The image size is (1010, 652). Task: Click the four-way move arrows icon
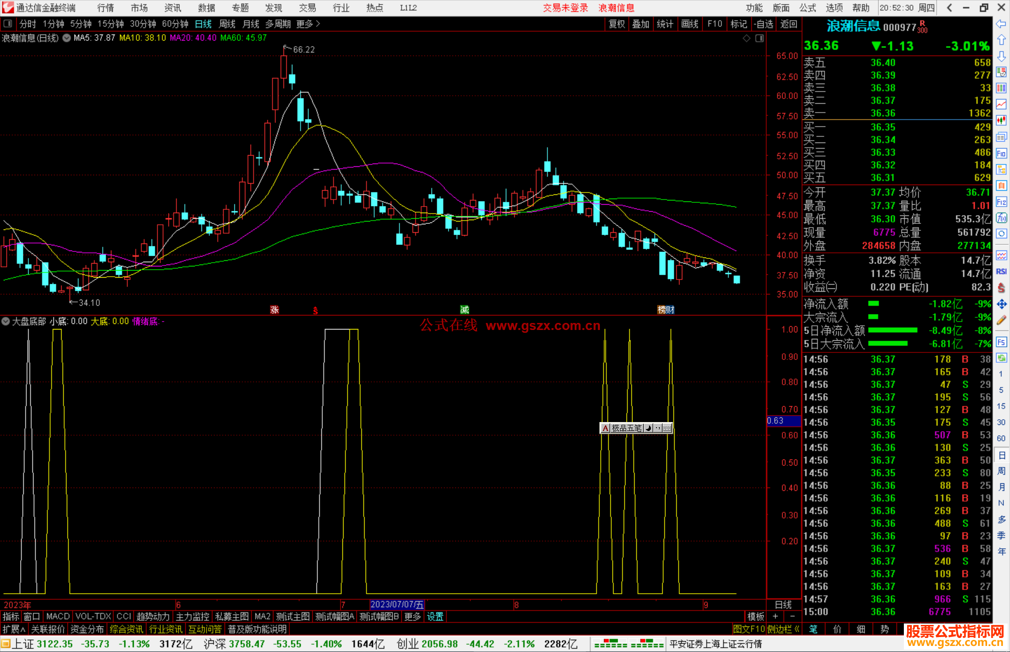click(x=1001, y=304)
